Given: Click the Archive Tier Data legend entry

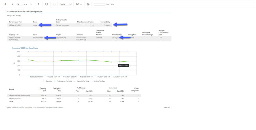Looking at the screenshot, I should [x=98, y=81].
